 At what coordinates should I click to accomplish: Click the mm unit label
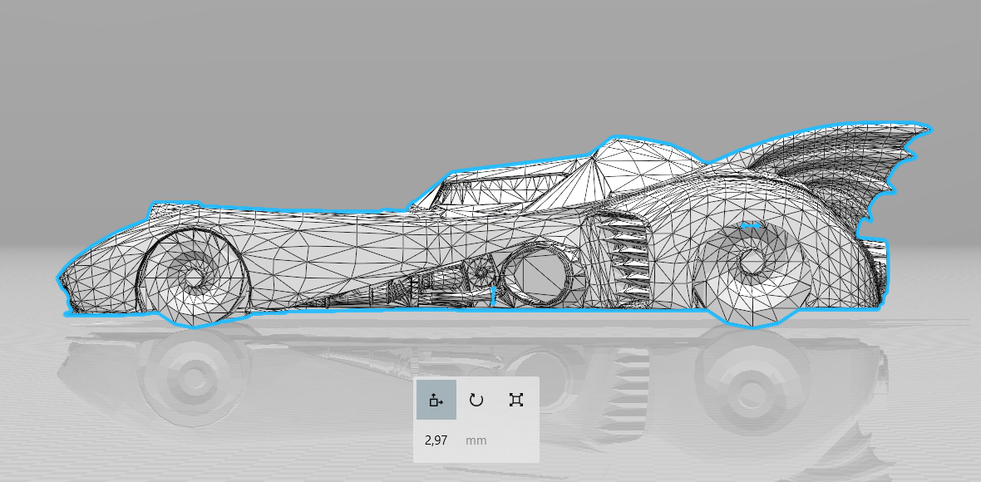coord(476,440)
